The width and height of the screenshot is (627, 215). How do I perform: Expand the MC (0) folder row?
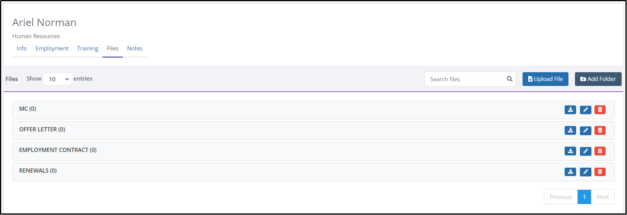point(313,110)
